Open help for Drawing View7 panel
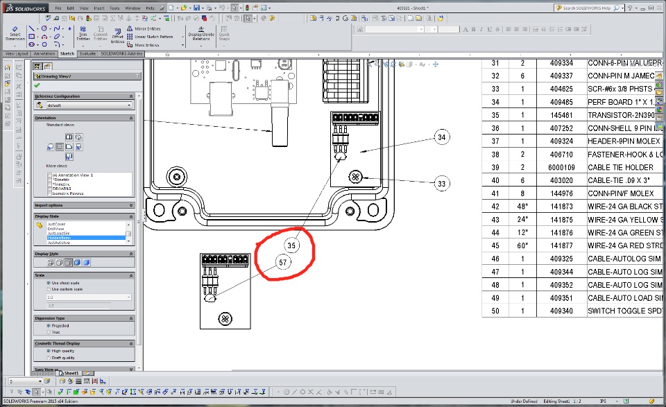 (x=137, y=76)
